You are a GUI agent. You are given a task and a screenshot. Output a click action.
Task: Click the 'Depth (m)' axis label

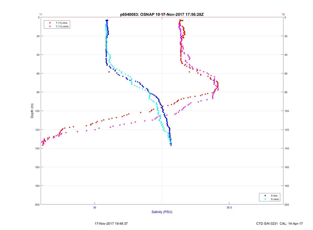32,111
